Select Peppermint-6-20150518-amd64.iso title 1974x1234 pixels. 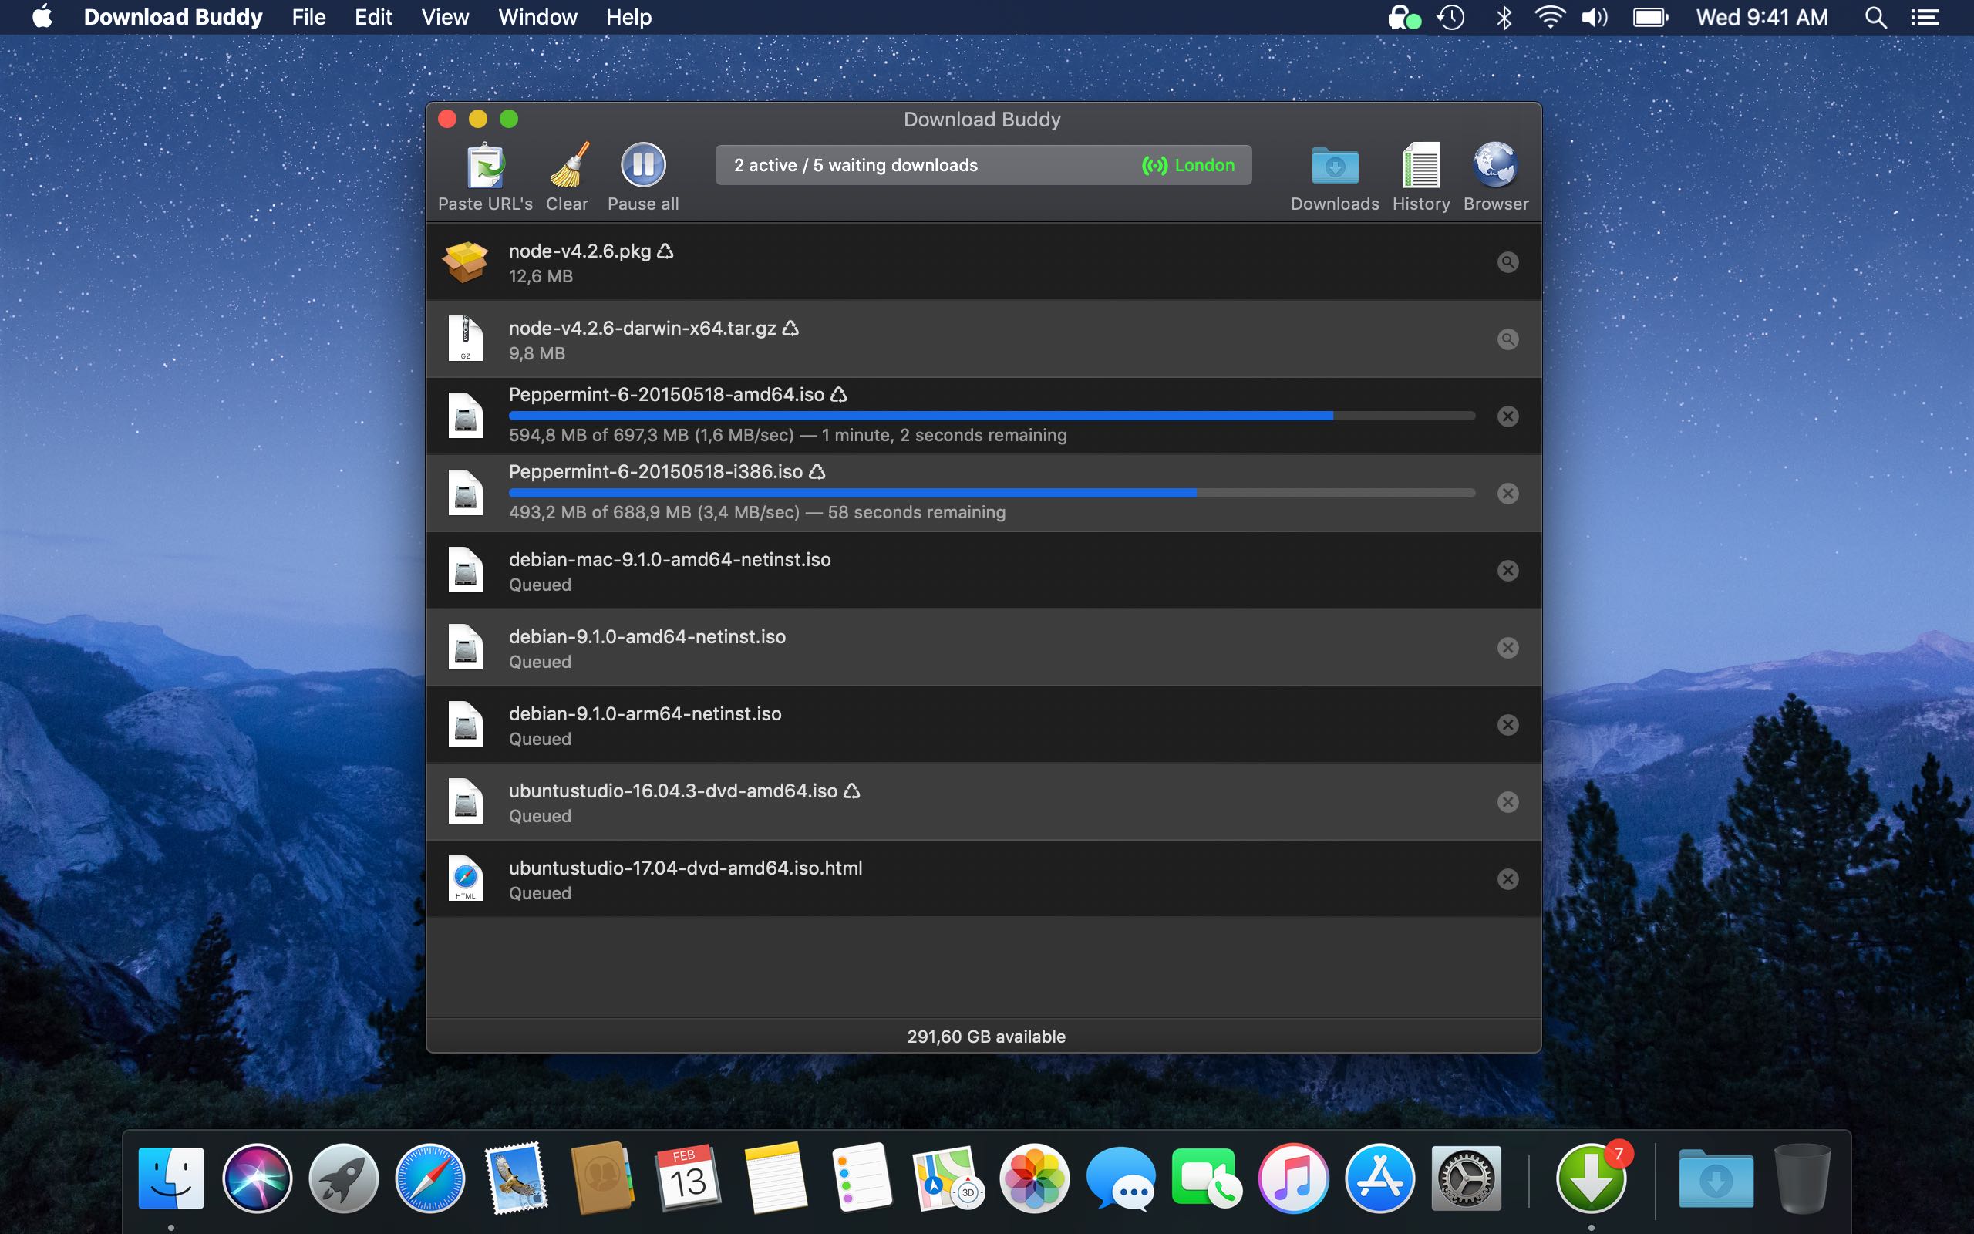coord(666,395)
